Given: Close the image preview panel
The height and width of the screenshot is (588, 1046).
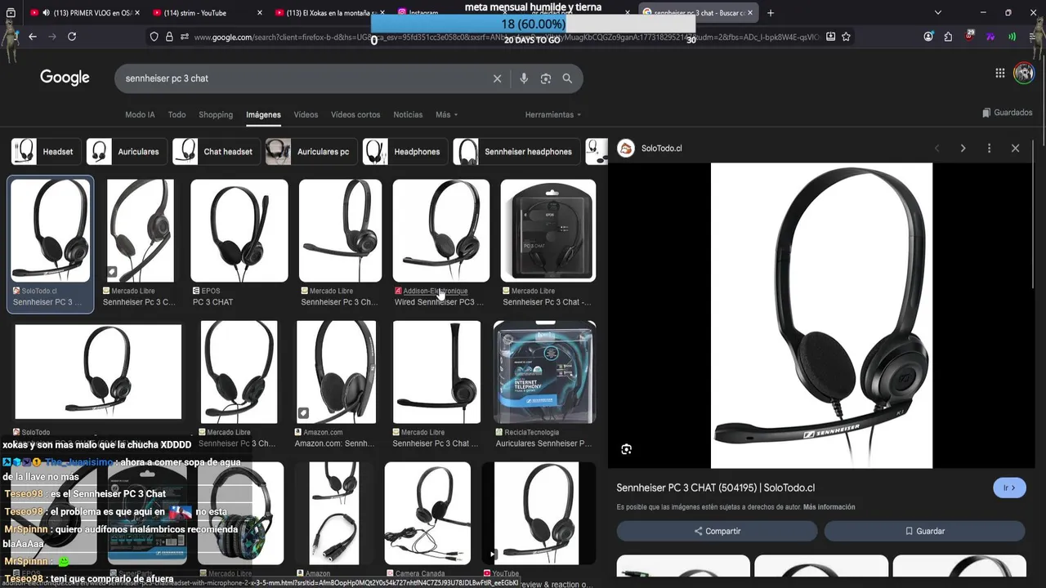Looking at the screenshot, I should 1015,149.
